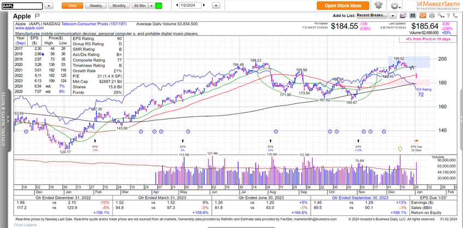The width and height of the screenshot is (463, 228).
Task: Flag Apple using the flag icon
Action: tap(37, 16)
